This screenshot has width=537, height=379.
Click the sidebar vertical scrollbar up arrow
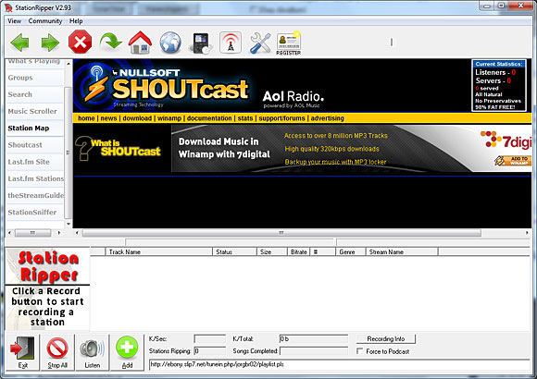coord(69,64)
